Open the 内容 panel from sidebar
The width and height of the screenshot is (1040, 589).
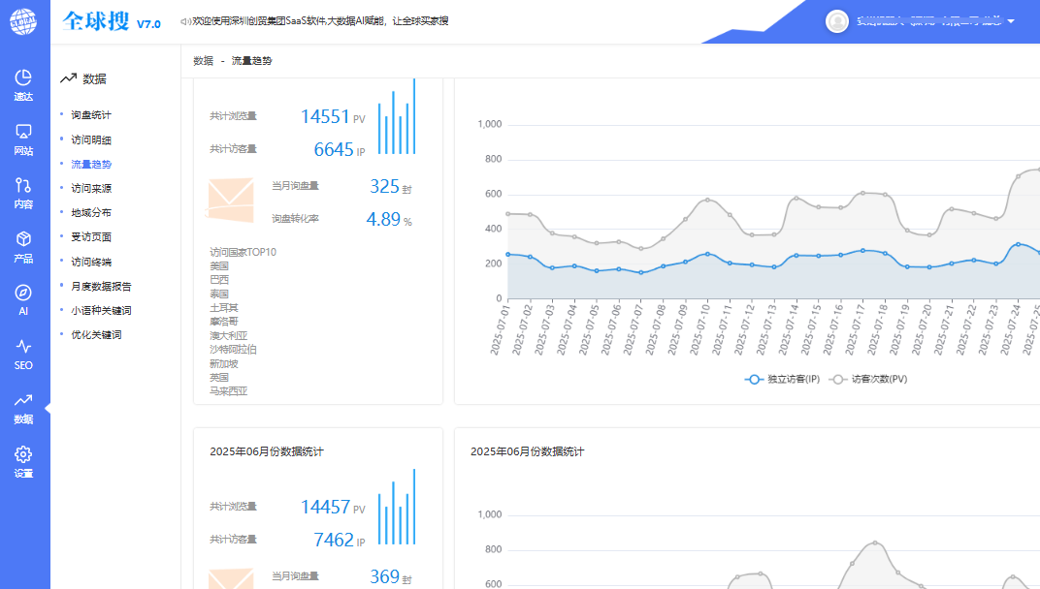(x=24, y=194)
